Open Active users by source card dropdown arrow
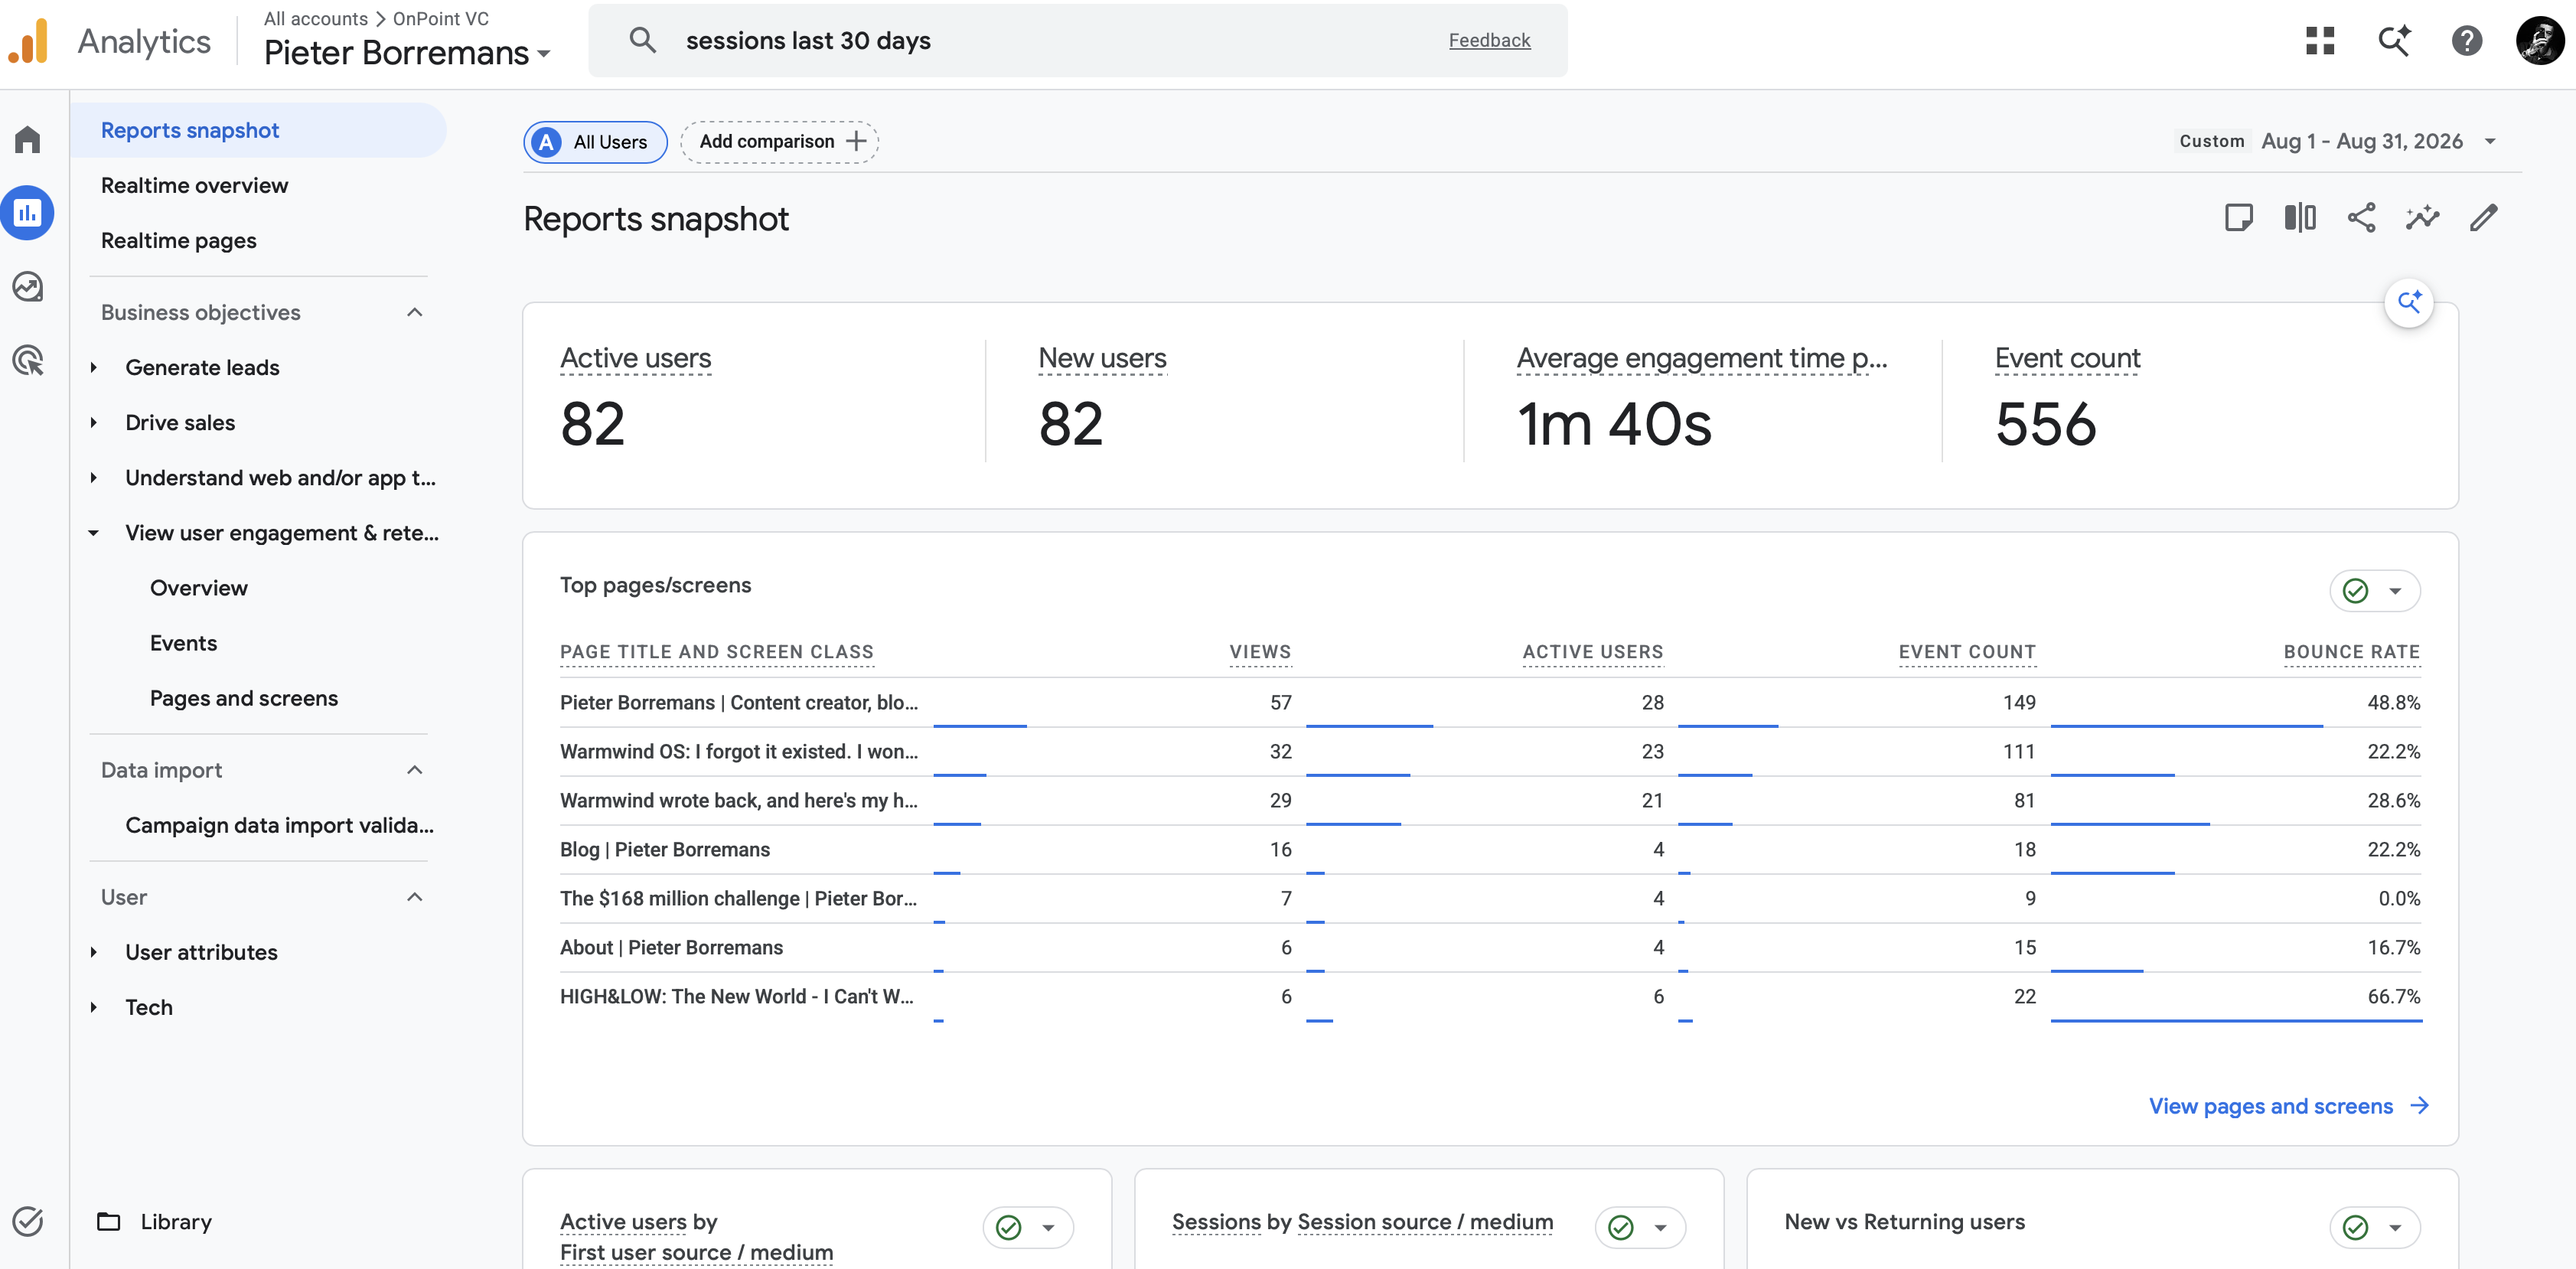Screen dimensions: 2576x1269 pos(1048,1227)
